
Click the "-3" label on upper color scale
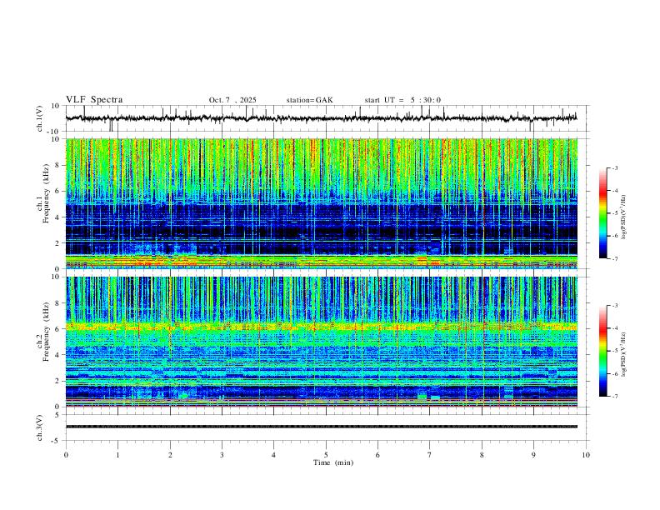pos(614,167)
